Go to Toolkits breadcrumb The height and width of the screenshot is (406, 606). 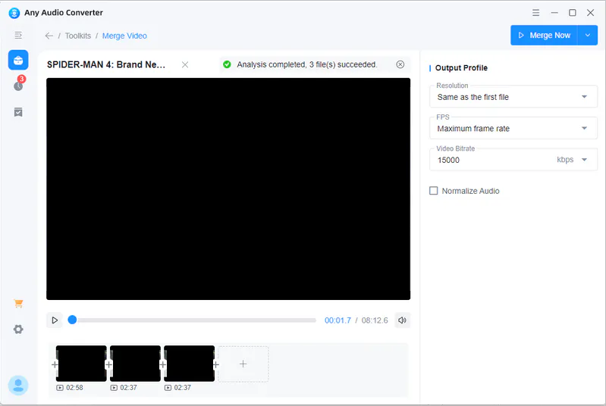(x=78, y=36)
